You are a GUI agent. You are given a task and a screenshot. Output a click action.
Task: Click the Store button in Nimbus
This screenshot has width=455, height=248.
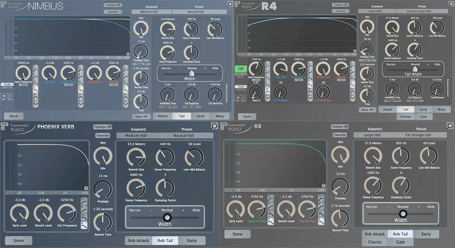click(x=13, y=116)
